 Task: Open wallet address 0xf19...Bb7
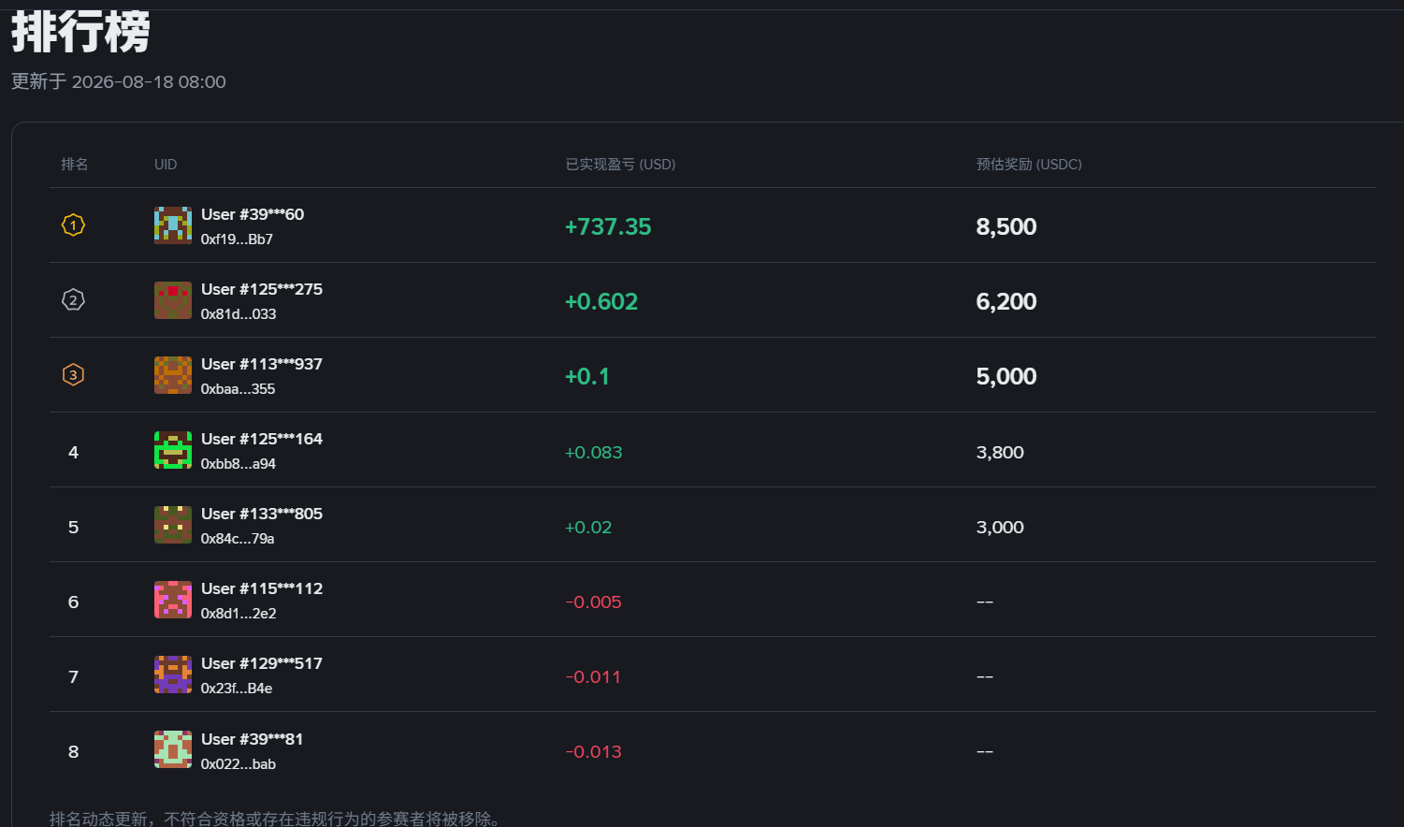pyautogui.click(x=237, y=239)
